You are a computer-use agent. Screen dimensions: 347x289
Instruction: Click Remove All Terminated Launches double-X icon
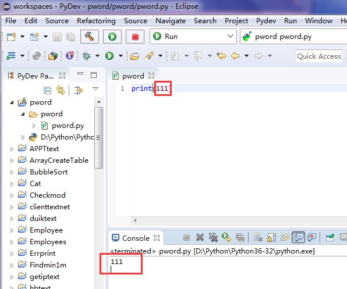tap(213, 238)
